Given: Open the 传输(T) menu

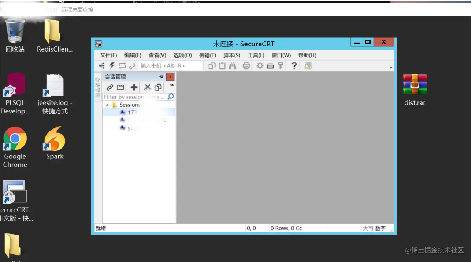Looking at the screenshot, I should [x=208, y=55].
